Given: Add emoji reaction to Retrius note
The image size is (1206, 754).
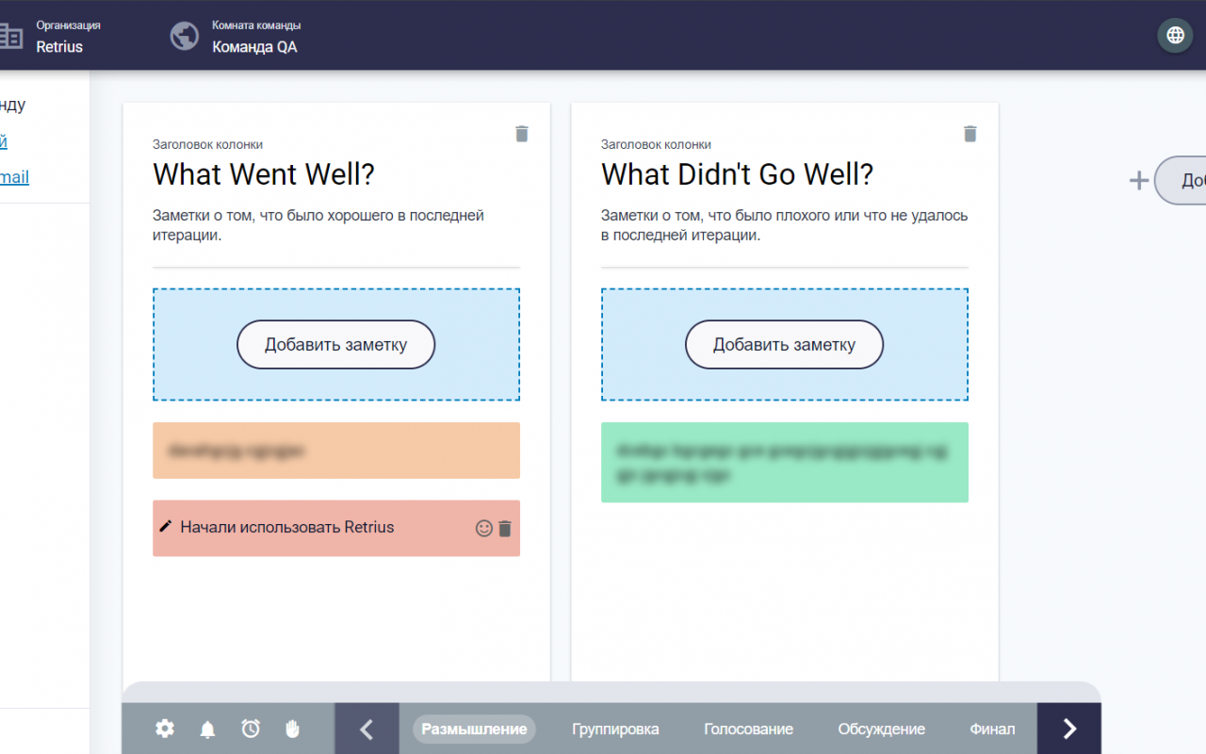Looking at the screenshot, I should pyautogui.click(x=484, y=529).
